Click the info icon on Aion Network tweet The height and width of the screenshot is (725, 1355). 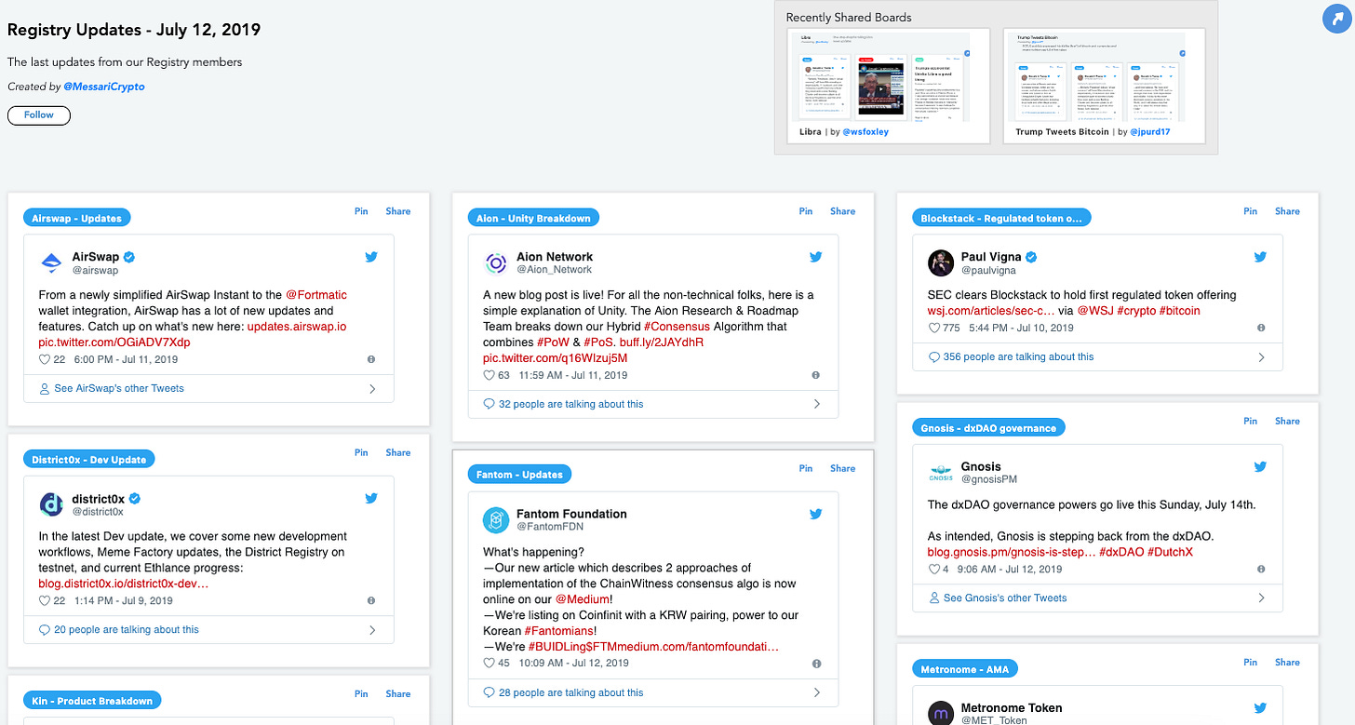pos(816,375)
